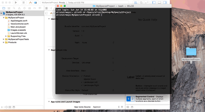Open the Find navigator magnifier icon
Viewport: 205px width, 112px height.
pos(14,8)
